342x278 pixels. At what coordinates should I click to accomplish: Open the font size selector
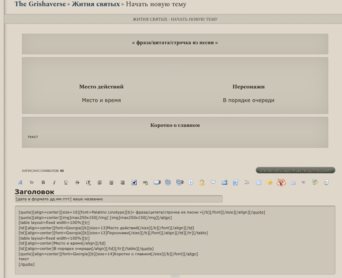click(x=31, y=183)
